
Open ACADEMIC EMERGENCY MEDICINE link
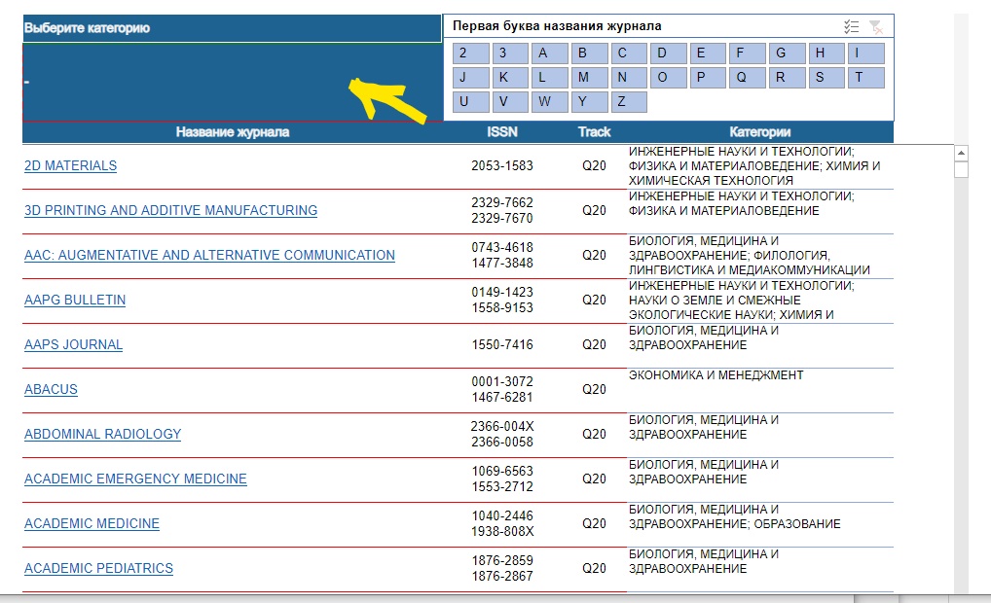[136, 479]
